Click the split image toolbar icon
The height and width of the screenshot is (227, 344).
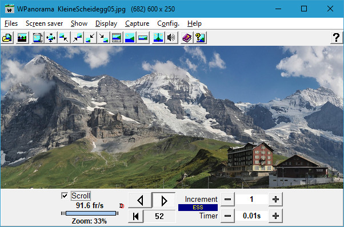tap(158, 38)
